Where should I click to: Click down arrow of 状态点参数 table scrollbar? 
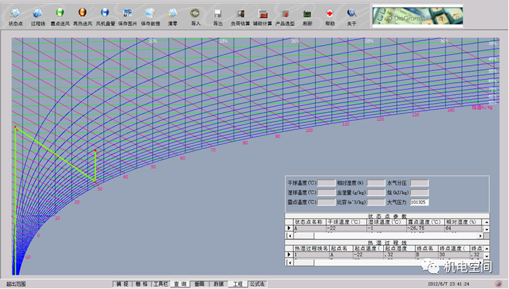[486, 230]
